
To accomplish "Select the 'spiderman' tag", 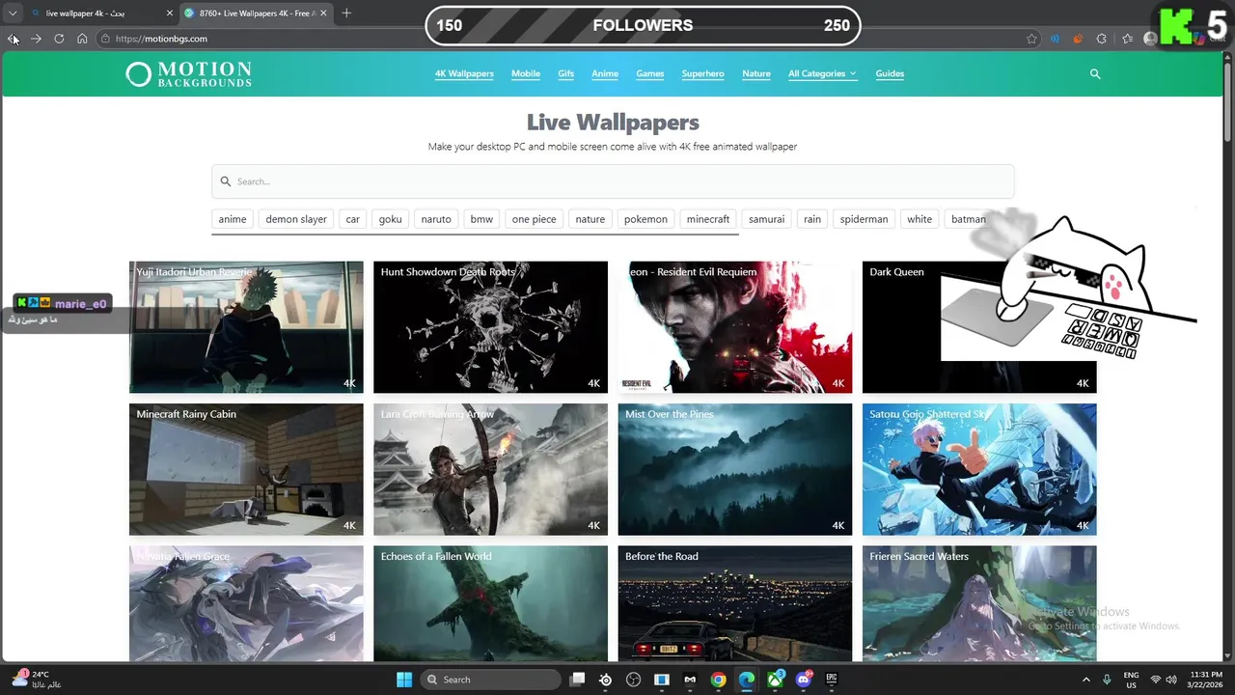I will click(864, 219).
